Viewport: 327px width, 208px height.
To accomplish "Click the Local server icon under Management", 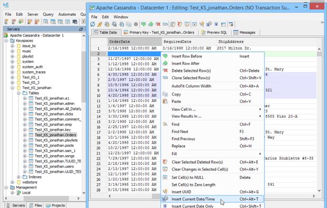I will (19, 193).
